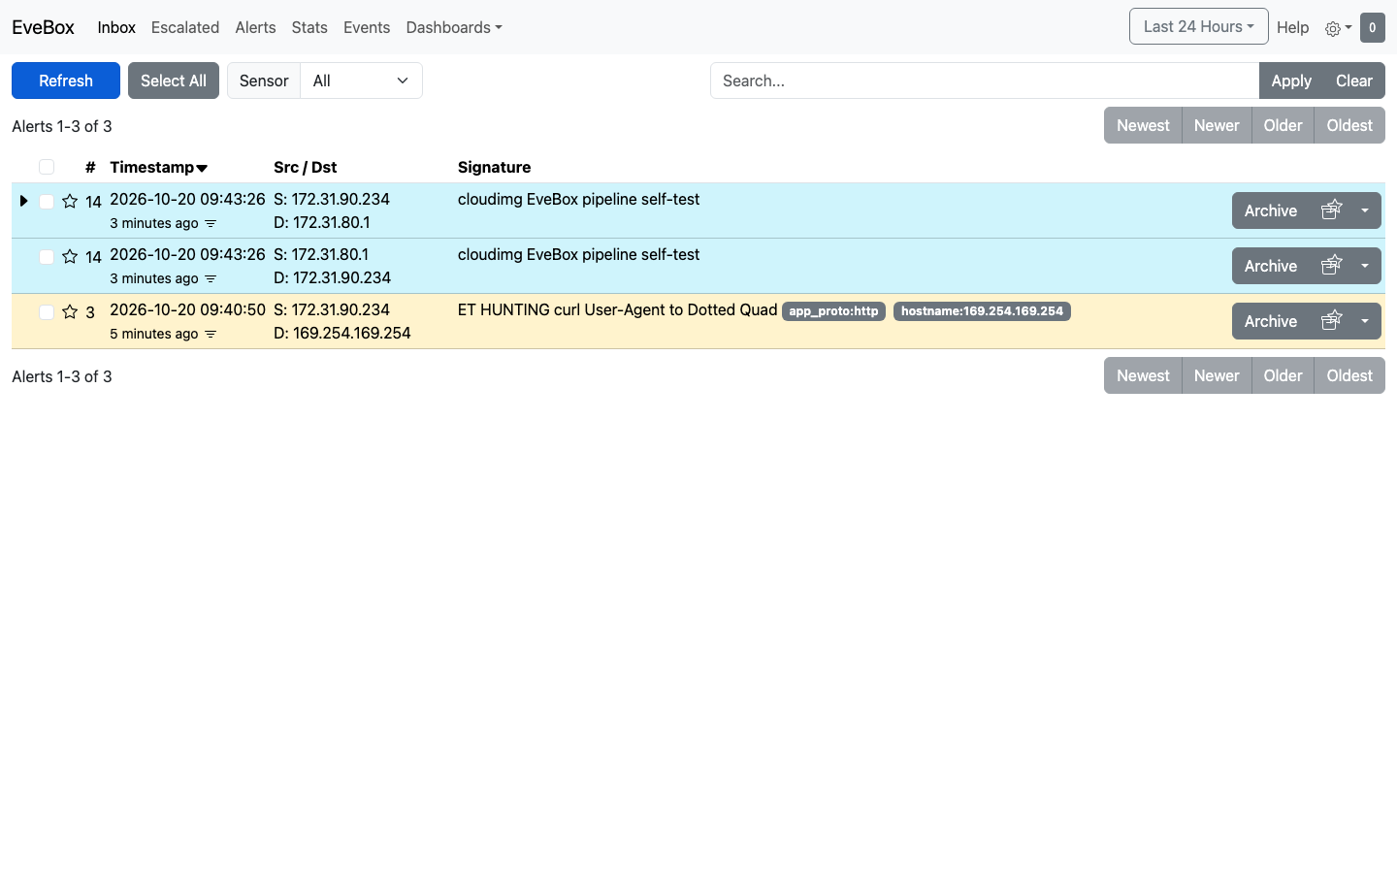Open the Events page
Viewport: 1397px width, 873px height.
pos(367,27)
